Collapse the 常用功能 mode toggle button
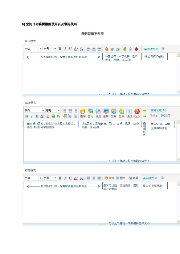180x254 pixels. [x=157, y=110]
